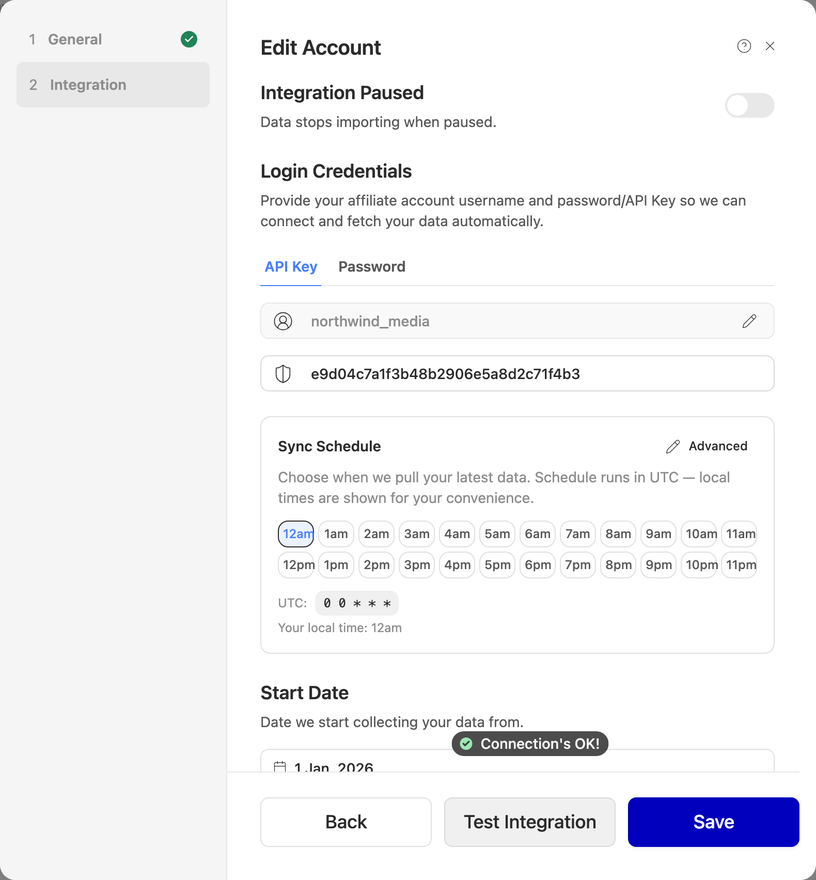Open the Integration step in sidebar
This screenshot has height=880, width=816.
coord(113,85)
